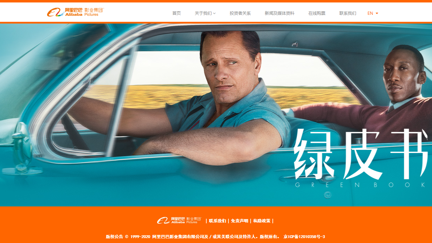Click the GREEN BOOK English subtitle
Screen dimensions: 432x243
coord(360,185)
